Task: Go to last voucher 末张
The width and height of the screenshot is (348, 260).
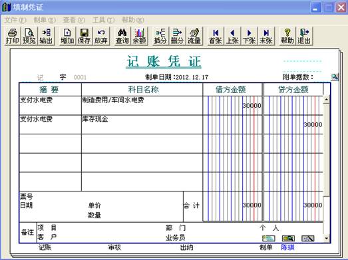Action: [266, 36]
